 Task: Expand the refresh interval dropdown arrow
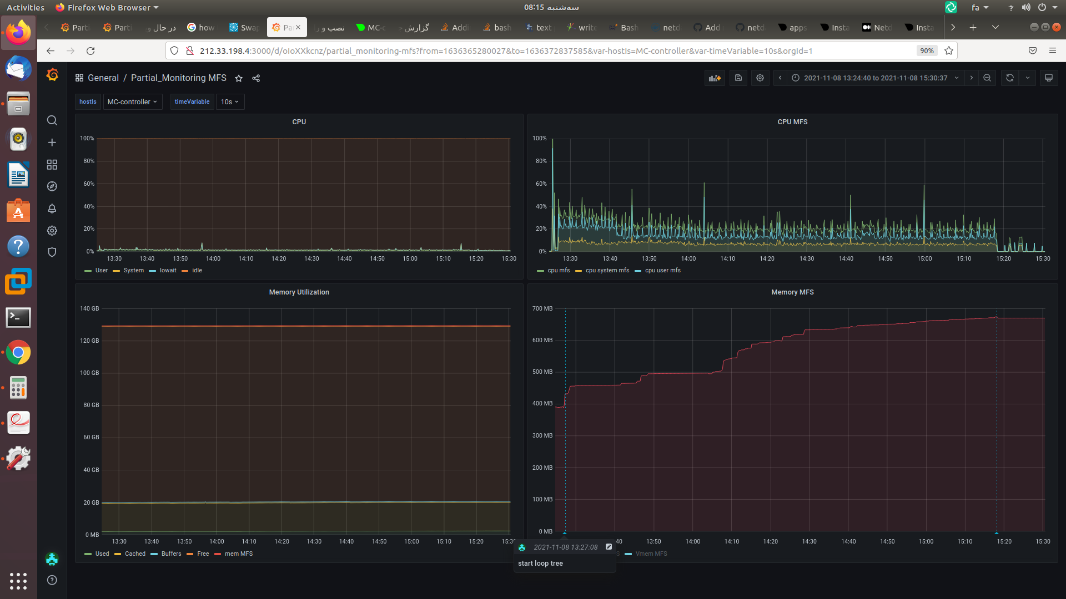click(1028, 78)
